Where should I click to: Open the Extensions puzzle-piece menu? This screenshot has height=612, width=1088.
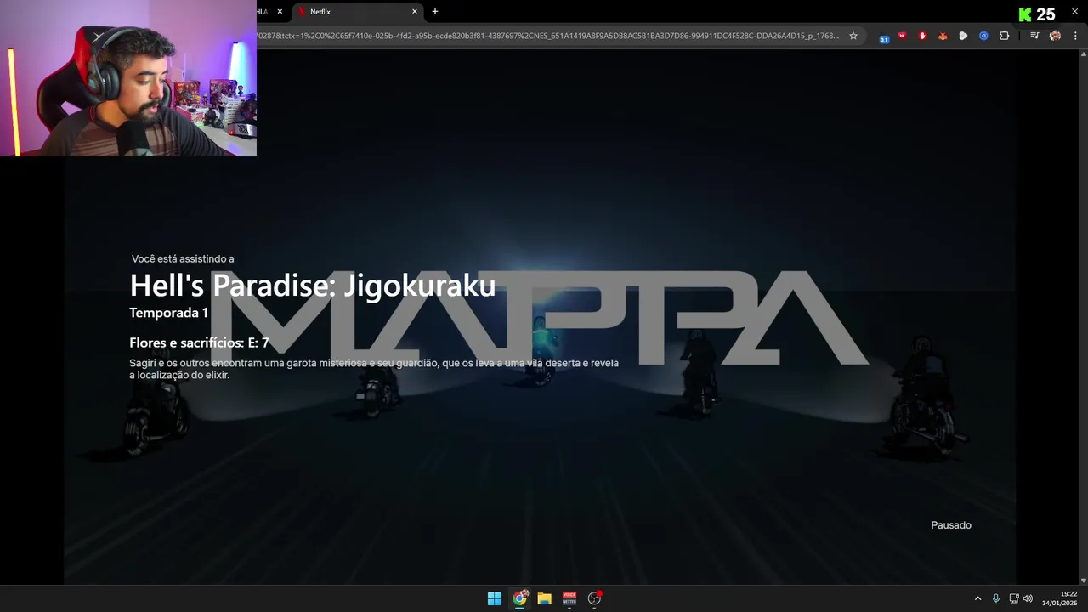[1005, 36]
